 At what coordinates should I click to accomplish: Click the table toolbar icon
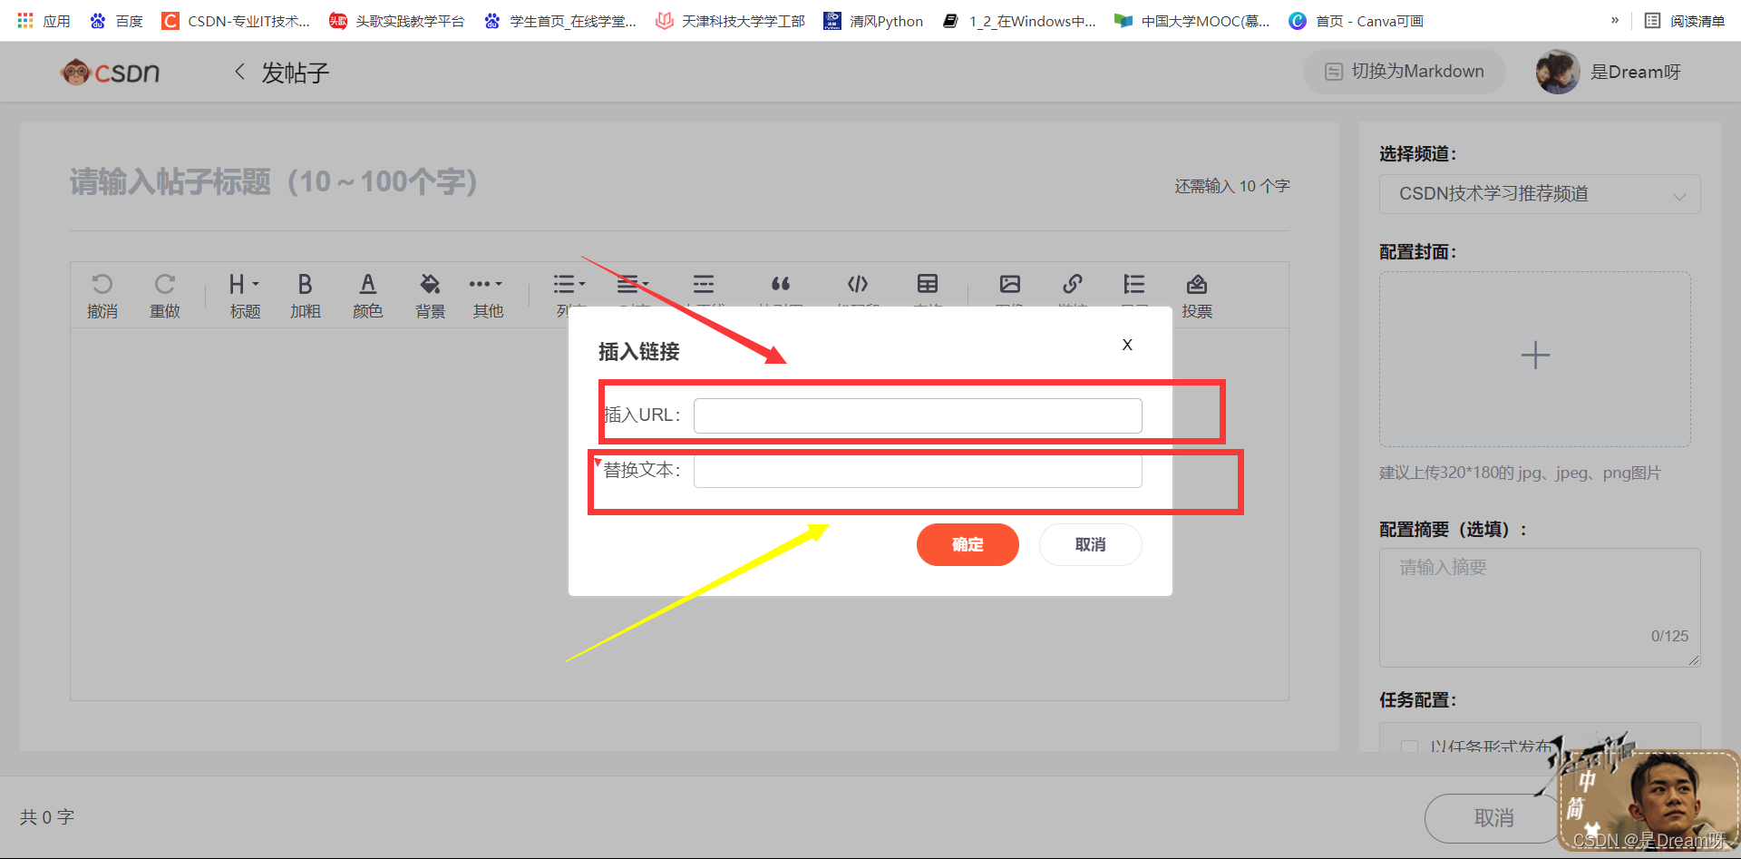927,284
